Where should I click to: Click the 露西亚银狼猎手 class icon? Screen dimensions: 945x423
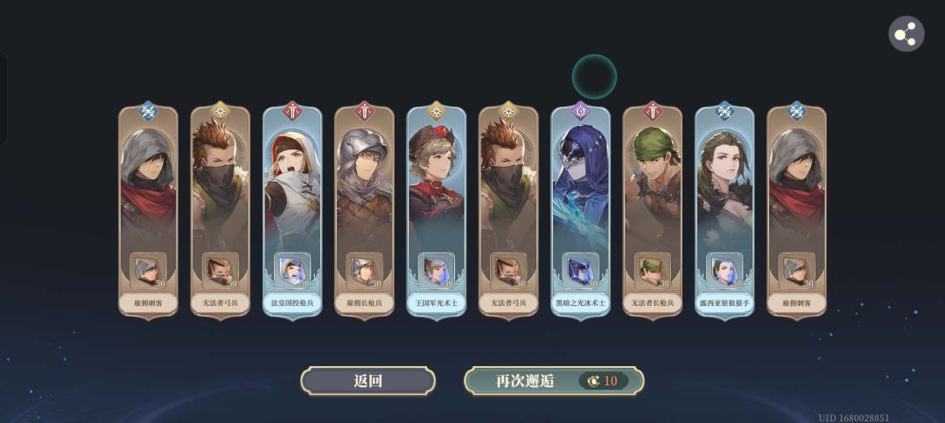(x=724, y=111)
